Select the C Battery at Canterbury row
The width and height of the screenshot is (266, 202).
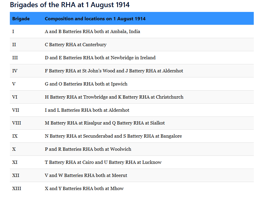[76, 45]
